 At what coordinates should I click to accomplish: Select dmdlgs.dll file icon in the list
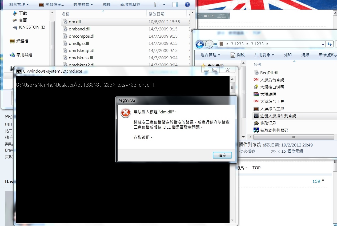click(65, 43)
